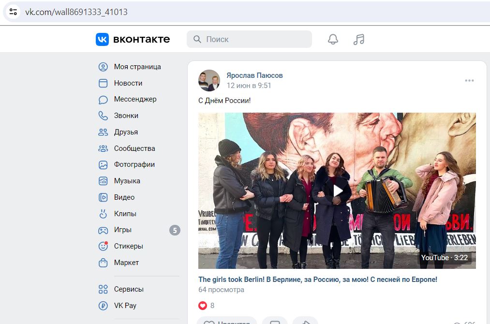
Task: Click the Игры notification badge showing 5
Action: point(175,231)
